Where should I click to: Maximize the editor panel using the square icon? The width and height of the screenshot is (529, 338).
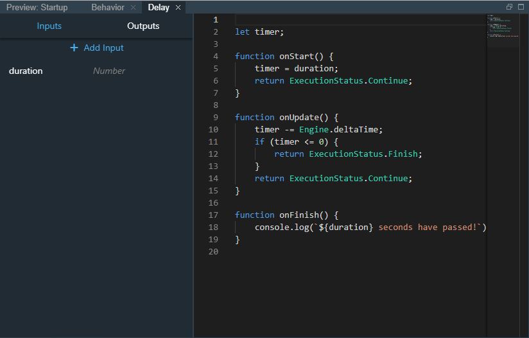tap(521, 7)
